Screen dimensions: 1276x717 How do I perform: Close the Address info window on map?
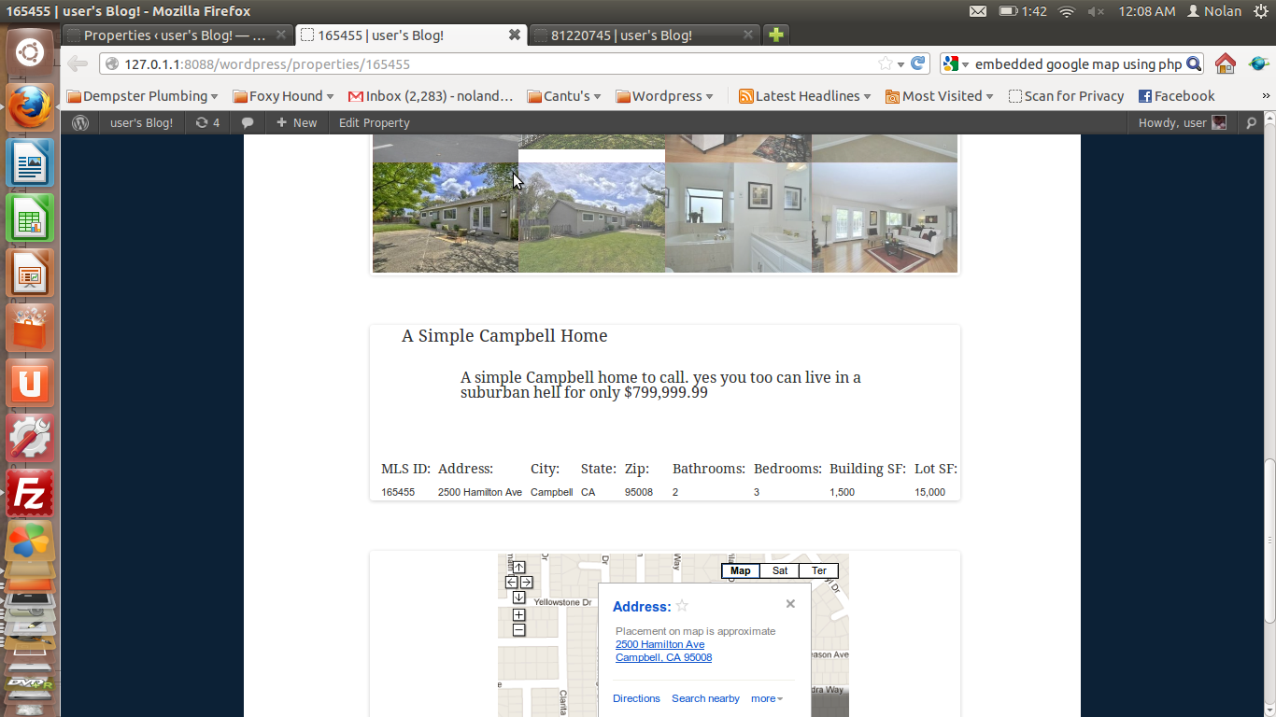tap(790, 604)
